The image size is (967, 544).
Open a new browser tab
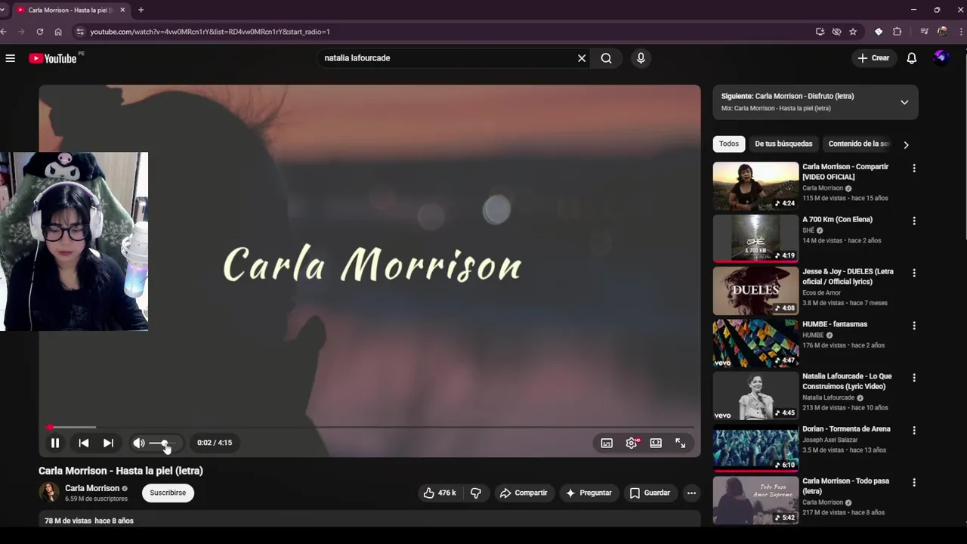tap(141, 10)
